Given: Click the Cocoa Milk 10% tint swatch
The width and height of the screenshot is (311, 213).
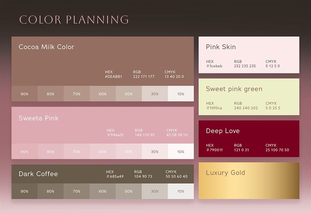Looking at the screenshot, I should tap(181, 94).
